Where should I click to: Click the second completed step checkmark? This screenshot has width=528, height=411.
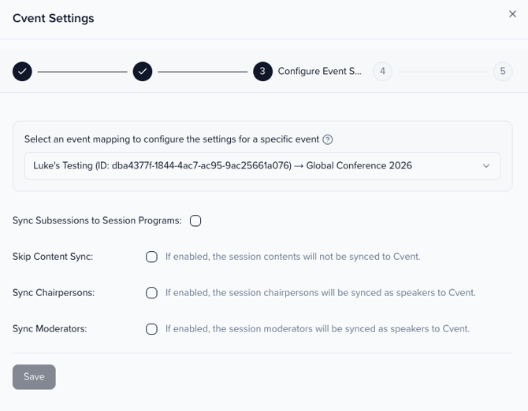click(x=143, y=72)
